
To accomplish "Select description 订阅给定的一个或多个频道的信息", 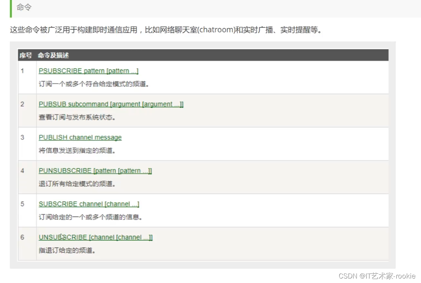I will 90,217.
